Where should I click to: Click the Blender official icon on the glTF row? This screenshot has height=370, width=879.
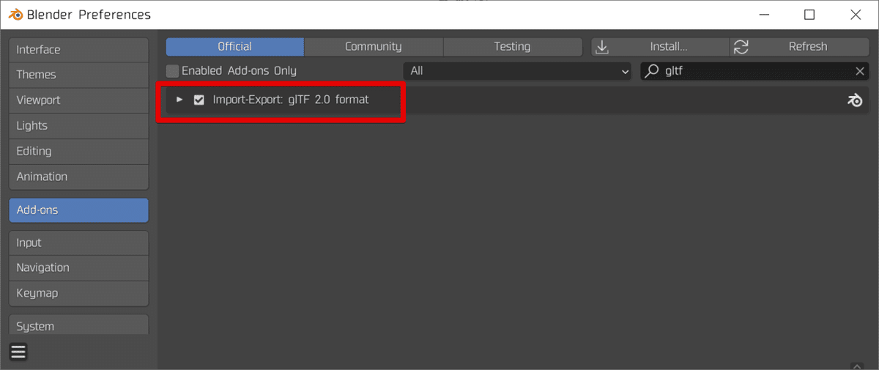[x=854, y=100]
